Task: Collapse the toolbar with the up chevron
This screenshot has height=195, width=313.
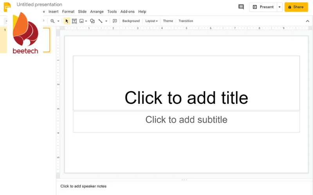Action: pyautogui.click(x=307, y=21)
